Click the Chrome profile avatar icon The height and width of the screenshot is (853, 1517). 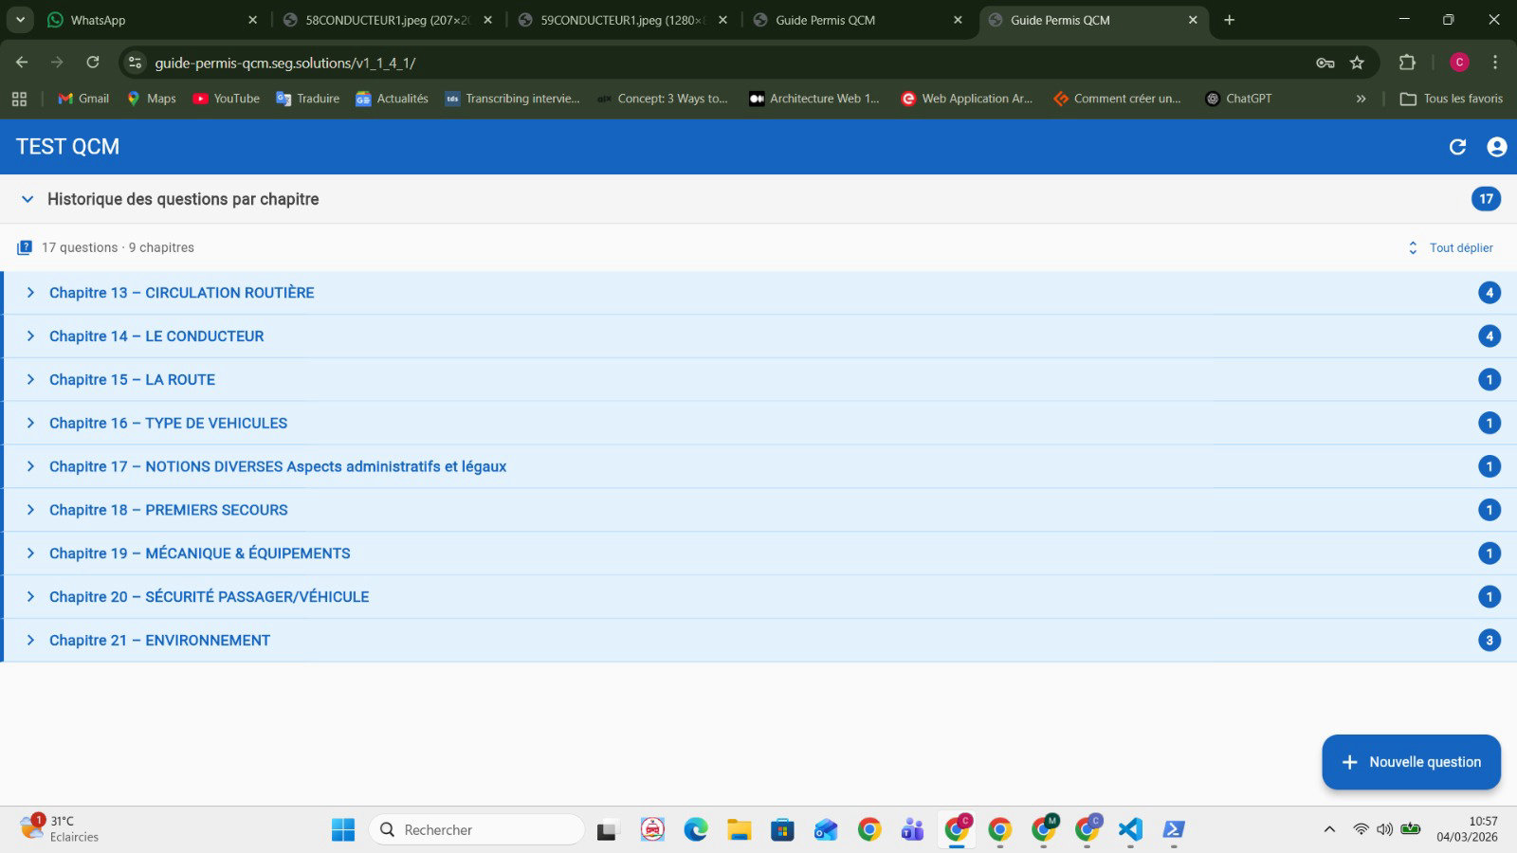click(x=1459, y=63)
